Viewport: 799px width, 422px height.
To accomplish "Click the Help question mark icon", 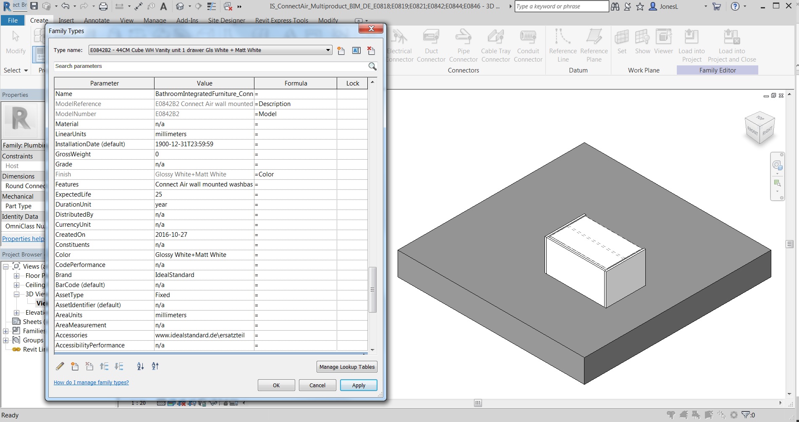I will [x=735, y=6].
